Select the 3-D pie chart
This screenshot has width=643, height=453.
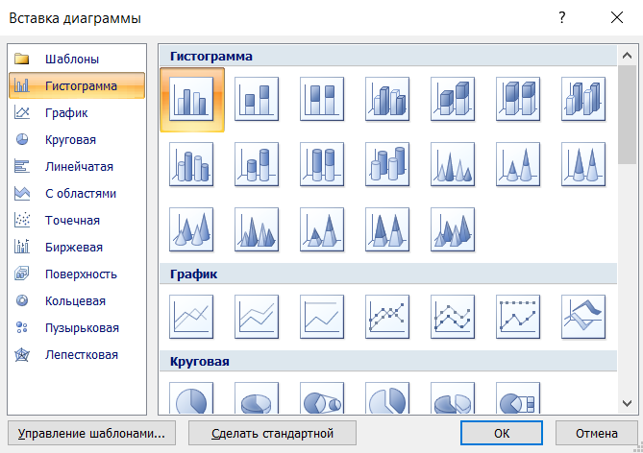pyautogui.click(x=257, y=398)
